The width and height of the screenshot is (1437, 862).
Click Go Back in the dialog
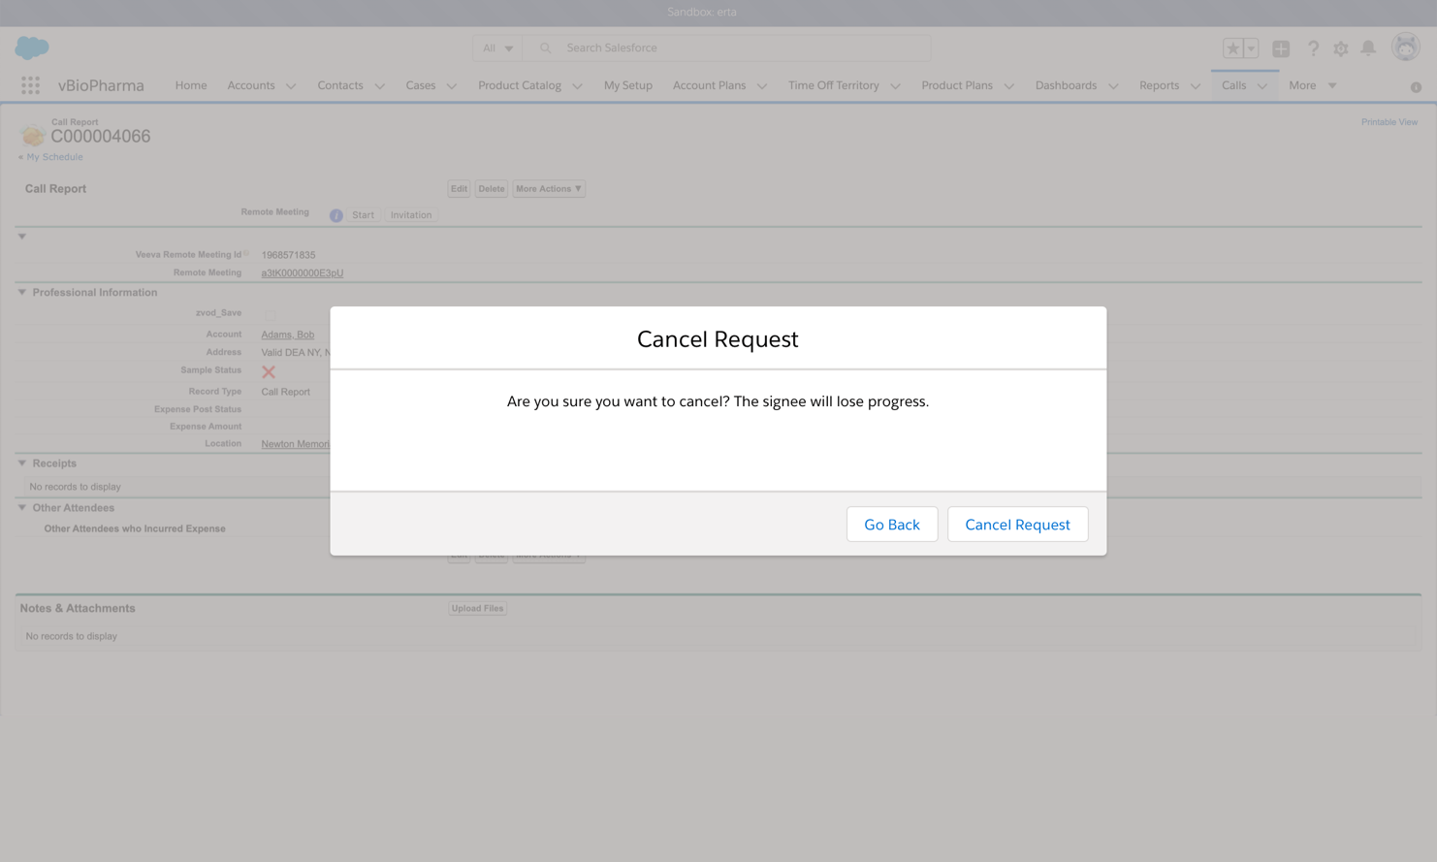(891, 525)
